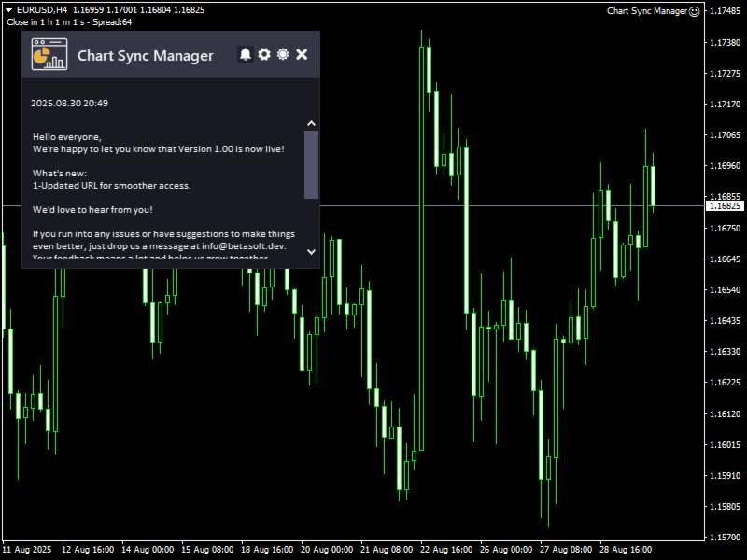The image size is (747, 560).
Task: Click the 'Chart Sync Manager' panel title
Action: [146, 55]
